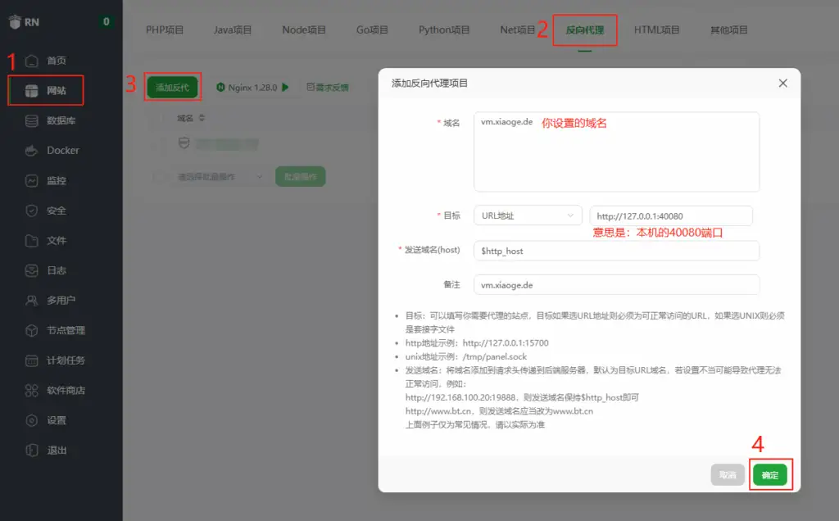Click the 添加反代 add reverse proxy button
Screen dimensions: 839x521
(172, 86)
